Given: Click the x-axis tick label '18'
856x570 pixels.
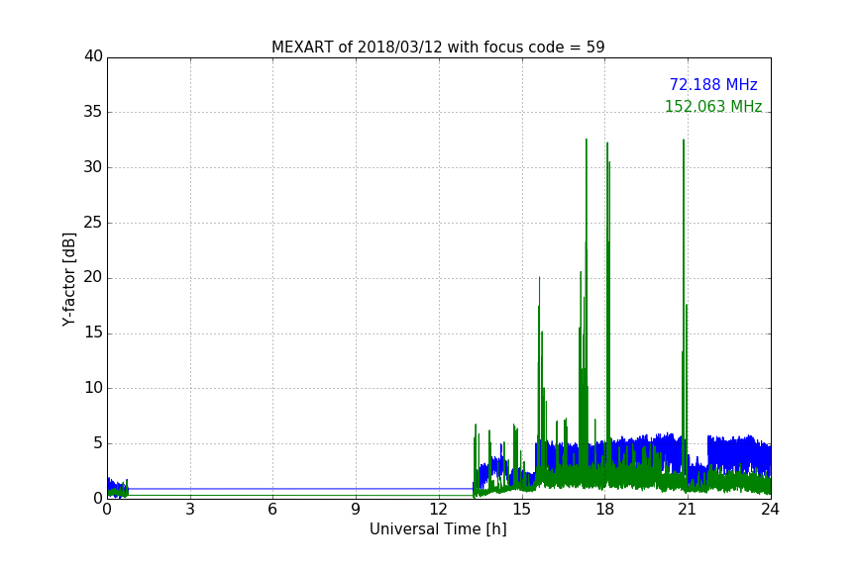Looking at the screenshot, I should tap(604, 510).
